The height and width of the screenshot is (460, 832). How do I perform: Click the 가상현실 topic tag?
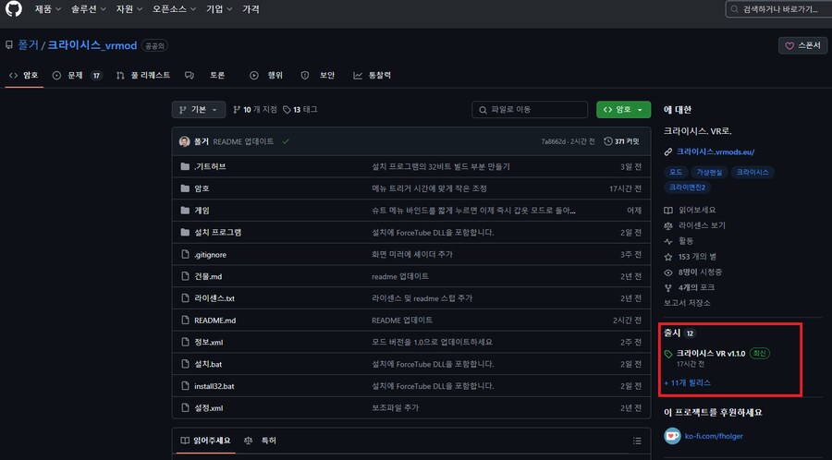point(709,172)
